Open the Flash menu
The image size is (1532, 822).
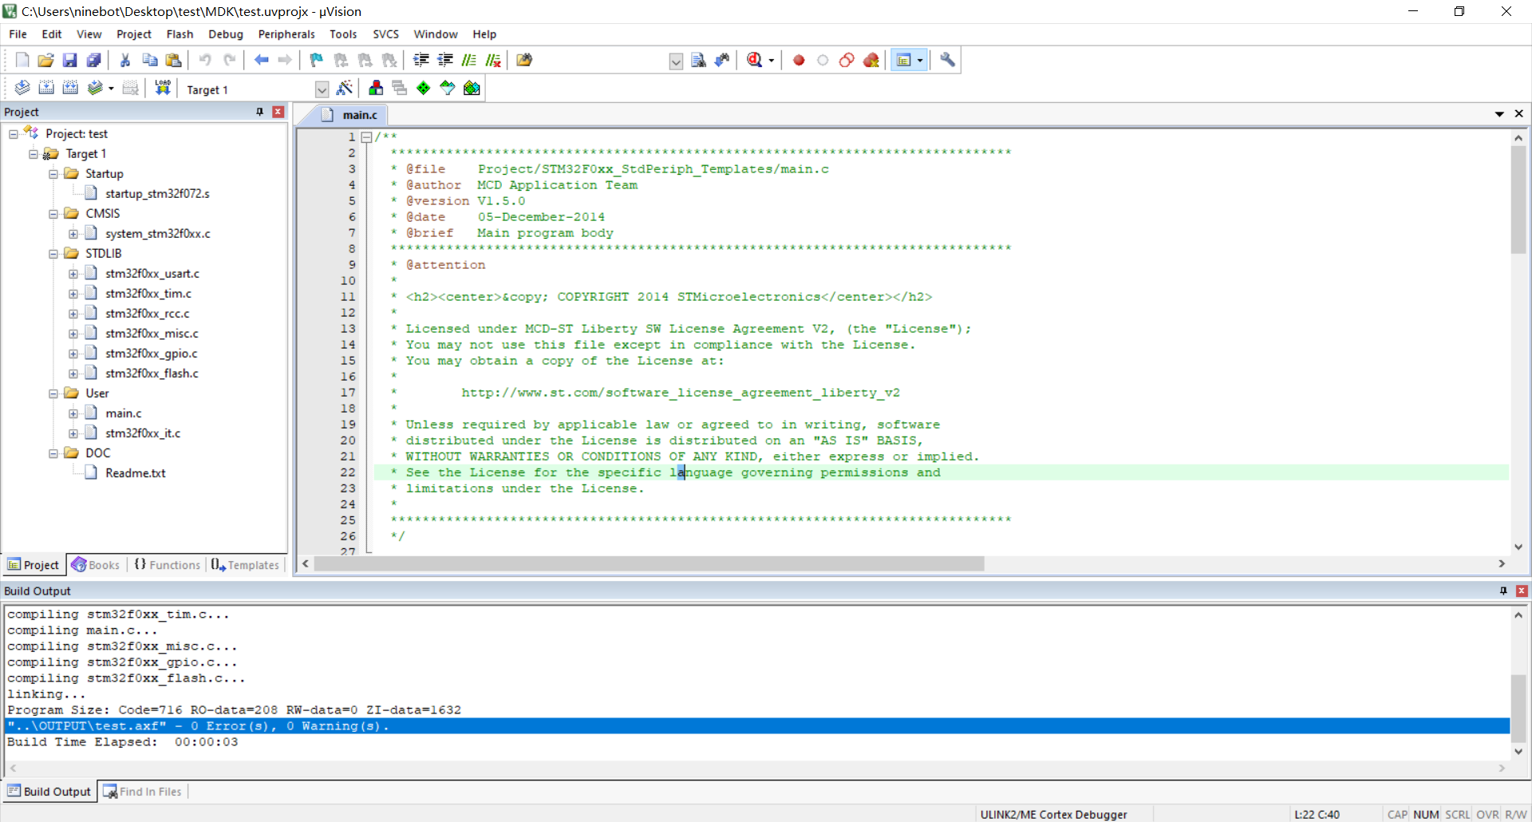180,34
